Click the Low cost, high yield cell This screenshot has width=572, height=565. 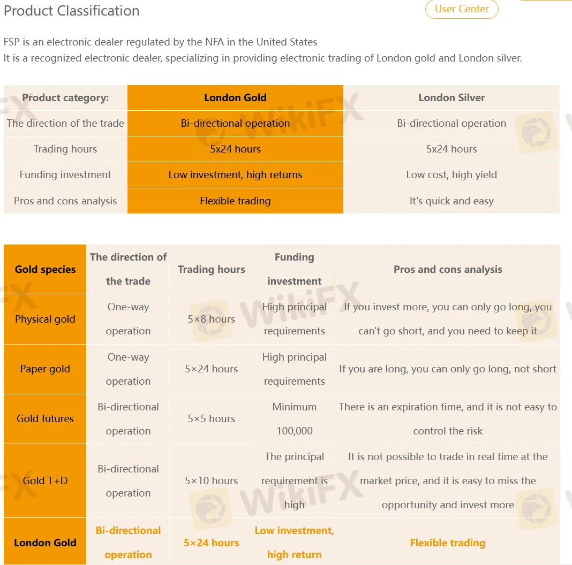451,174
